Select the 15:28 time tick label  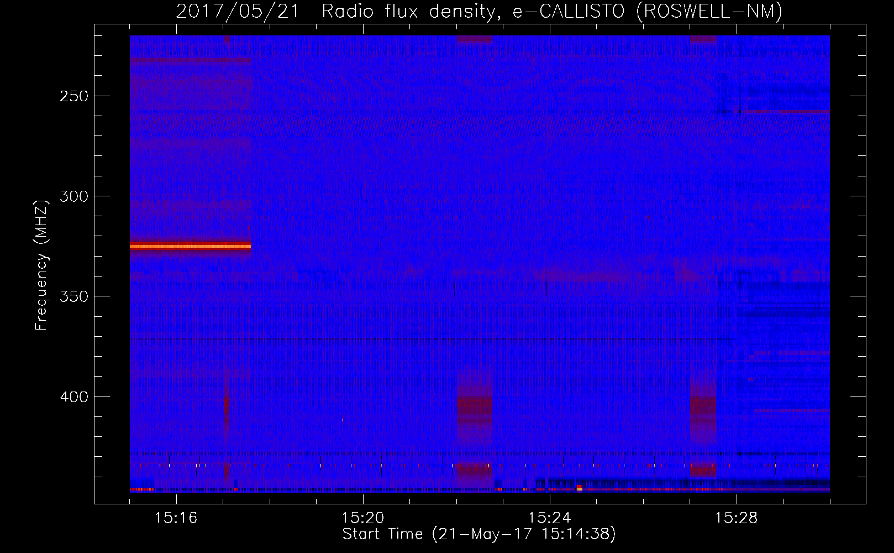737,518
